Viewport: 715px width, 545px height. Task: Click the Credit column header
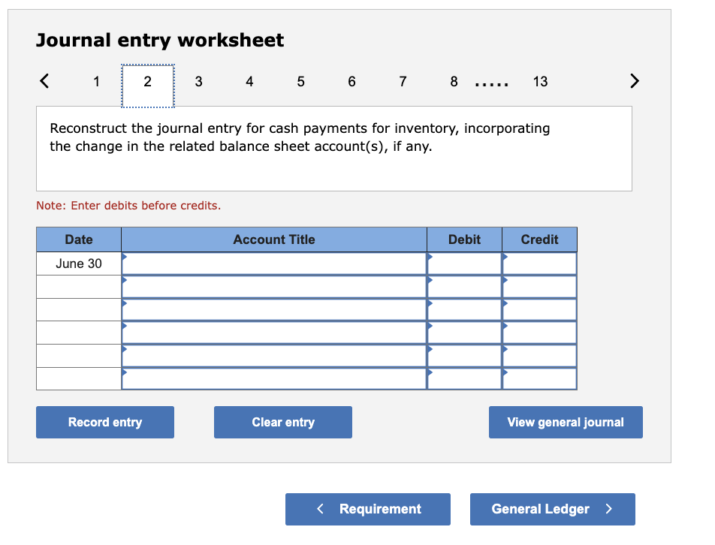(x=539, y=239)
